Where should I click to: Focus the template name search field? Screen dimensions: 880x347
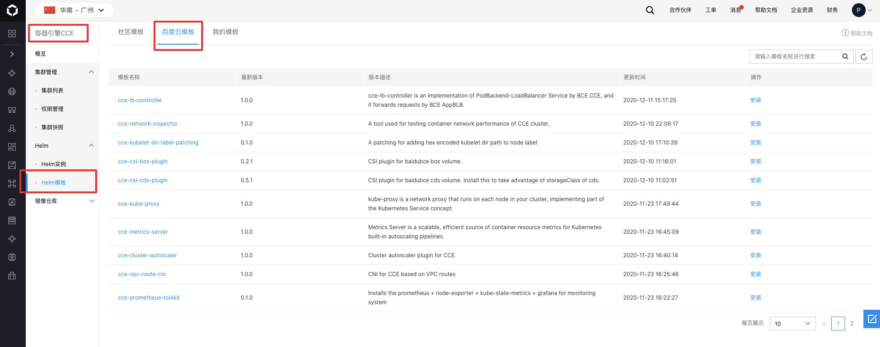click(796, 57)
